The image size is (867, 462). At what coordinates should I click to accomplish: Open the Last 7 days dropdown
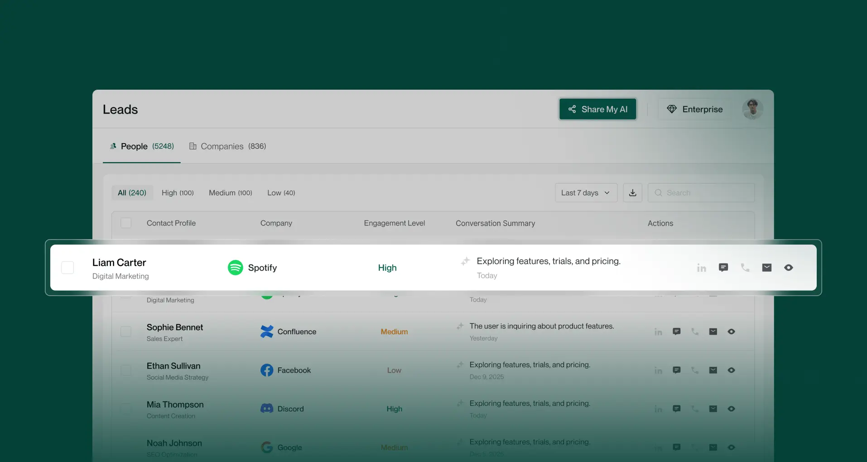[586, 192]
